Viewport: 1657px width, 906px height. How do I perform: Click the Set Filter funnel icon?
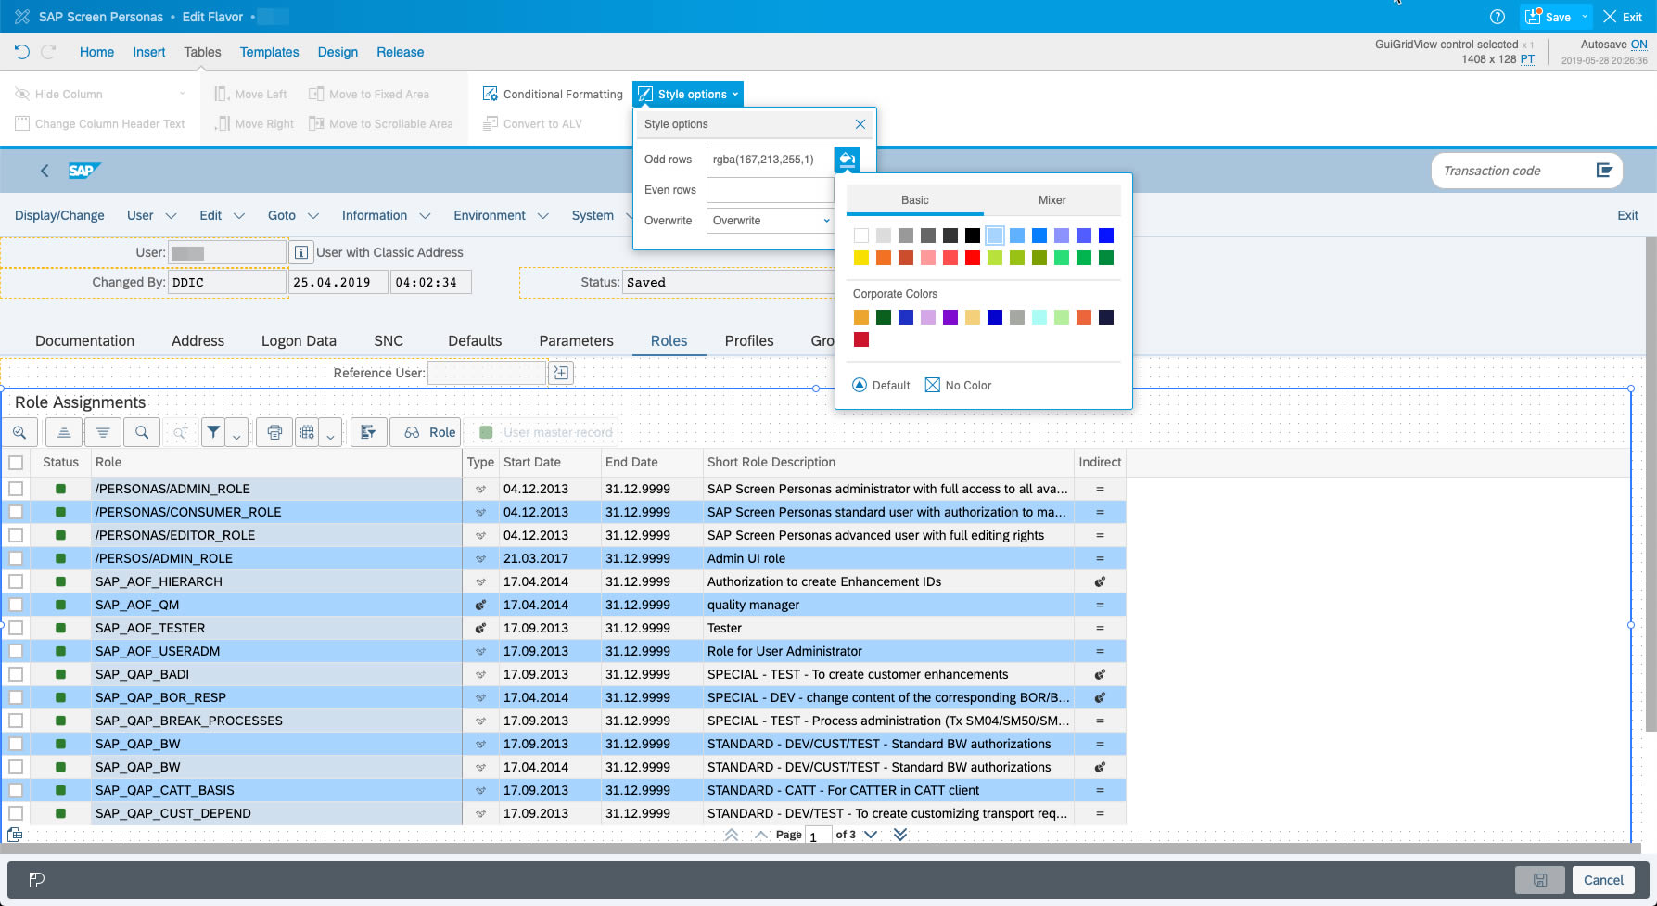tap(214, 432)
